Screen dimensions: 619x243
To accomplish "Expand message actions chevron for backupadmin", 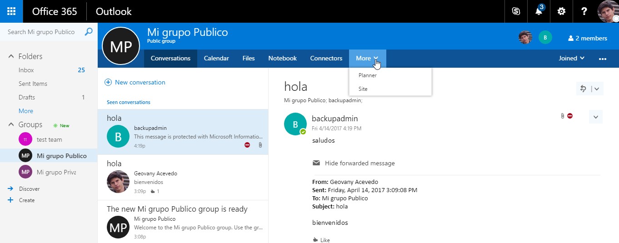I will coord(596,117).
